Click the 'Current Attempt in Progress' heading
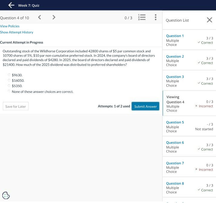Image resolution: width=216 pixels, height=203 pixels. tap(21, 42)
